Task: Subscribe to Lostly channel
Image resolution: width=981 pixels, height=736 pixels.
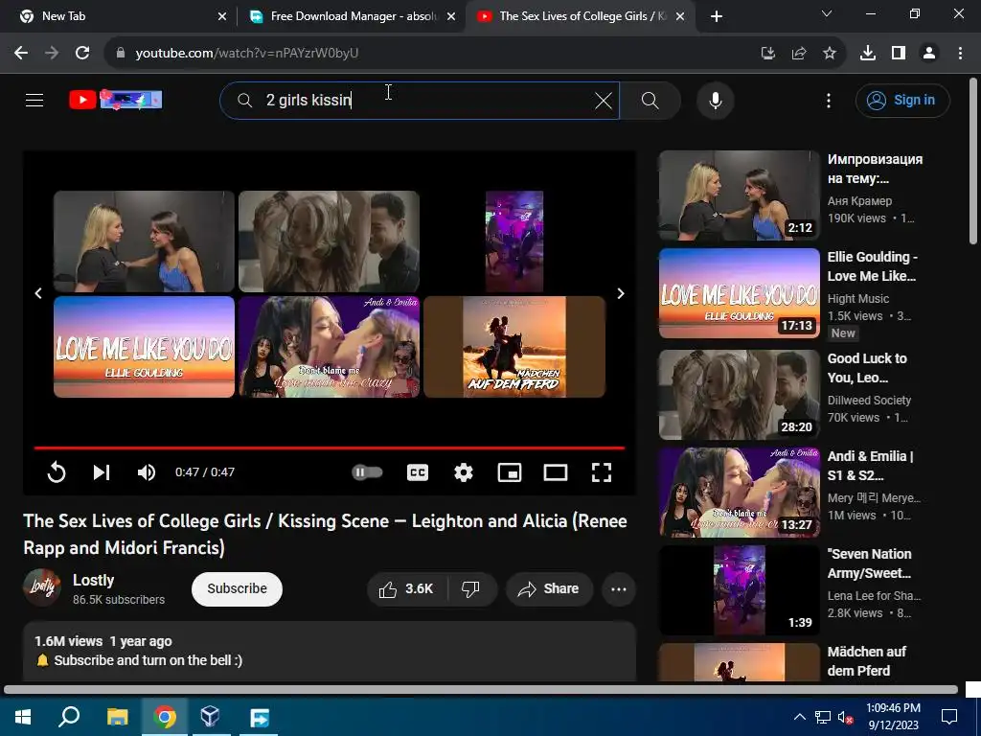Action: (238, 588)
